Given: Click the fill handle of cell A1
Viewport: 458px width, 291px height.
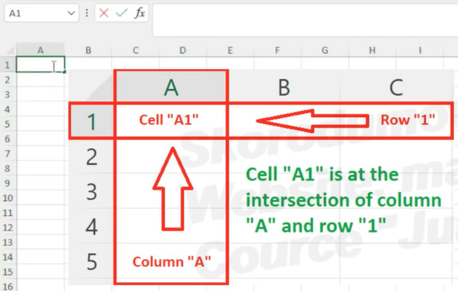Looking at the screenshot, I should click(x=64, y=71).
